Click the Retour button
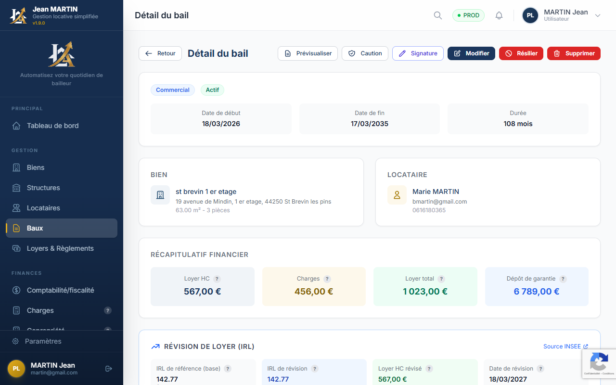616x385 pixels. (160, 53)
